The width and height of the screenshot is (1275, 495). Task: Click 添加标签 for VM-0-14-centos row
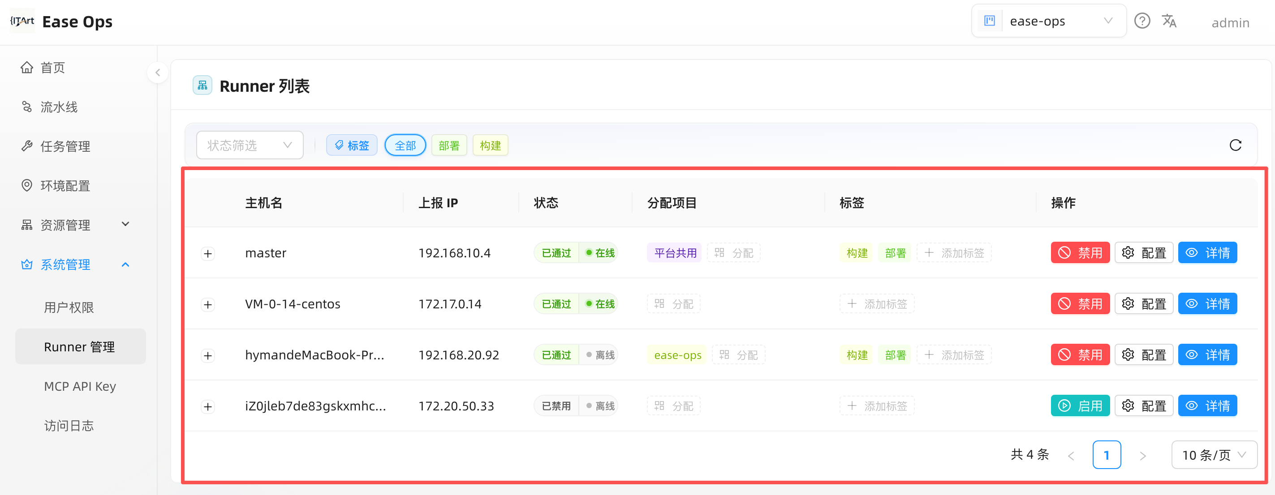click(877, 303)
